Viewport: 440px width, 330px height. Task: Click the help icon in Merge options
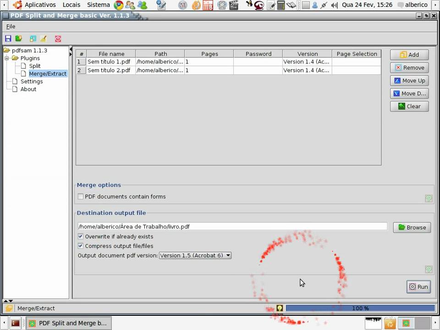(x=429, y=198)
